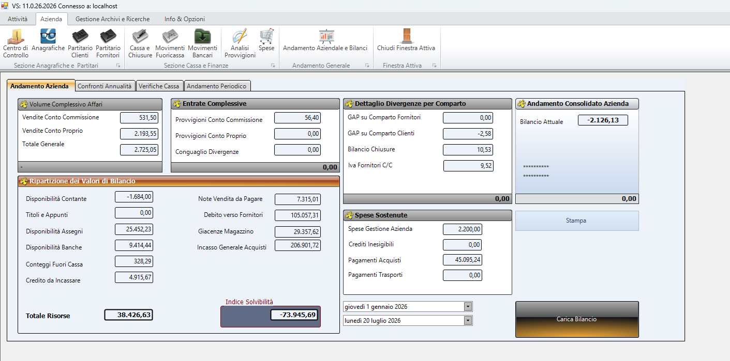Viewport: 730px width, 361px height.
Task: Expand the end date dropdown lunedì 20 luglio 2026
Action: pos(468,321)
